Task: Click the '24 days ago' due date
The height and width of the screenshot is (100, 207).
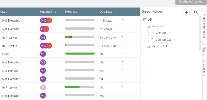Action: point(108,46)
